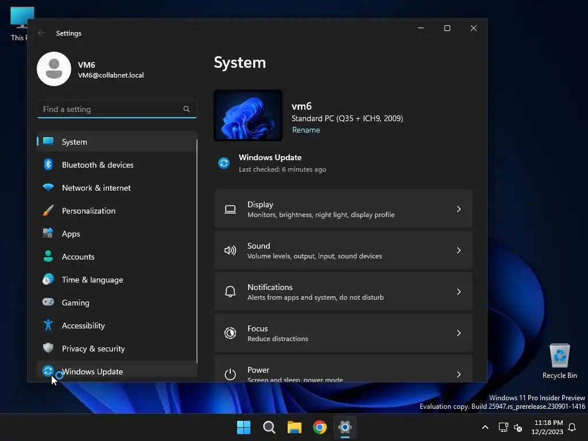Click the taskbar clock showing 11:18 PM
Image resolution: width=588 pixels, height=441 pixels.
click(547, 427)
